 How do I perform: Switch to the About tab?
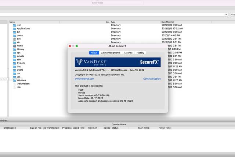pyautogui.click(x=94, y=53)
